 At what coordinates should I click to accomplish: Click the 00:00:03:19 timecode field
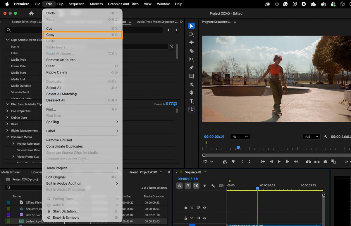point(214,136)
